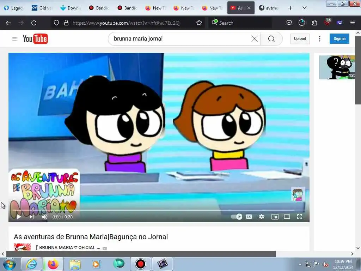Bookmark this page with the star

[x=199, y=23]
